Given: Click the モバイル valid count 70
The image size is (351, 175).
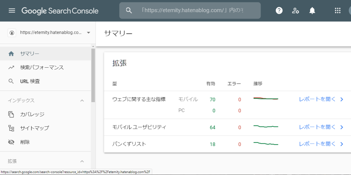Looking at the screenshot, I should click(212, 99).
